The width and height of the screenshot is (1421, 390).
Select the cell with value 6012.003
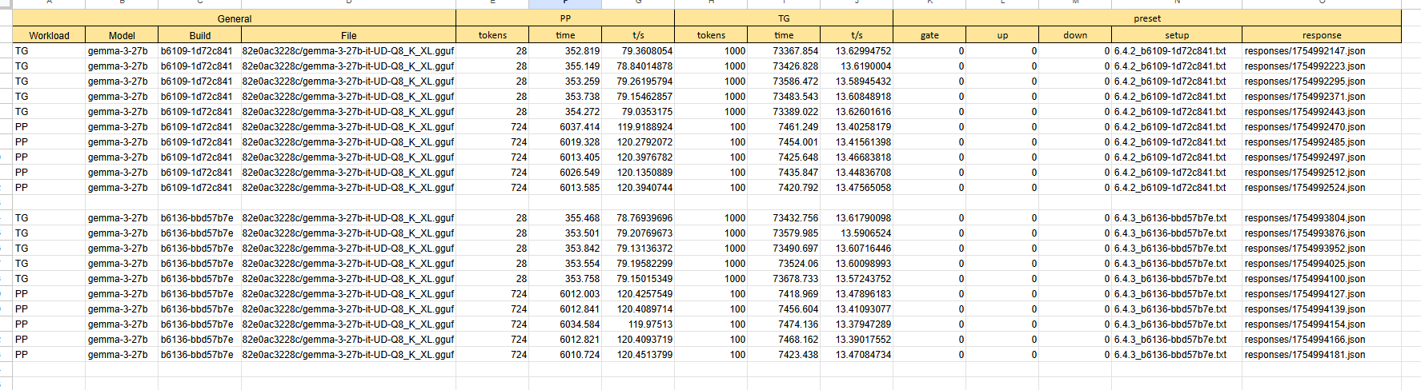click(565, 293)
